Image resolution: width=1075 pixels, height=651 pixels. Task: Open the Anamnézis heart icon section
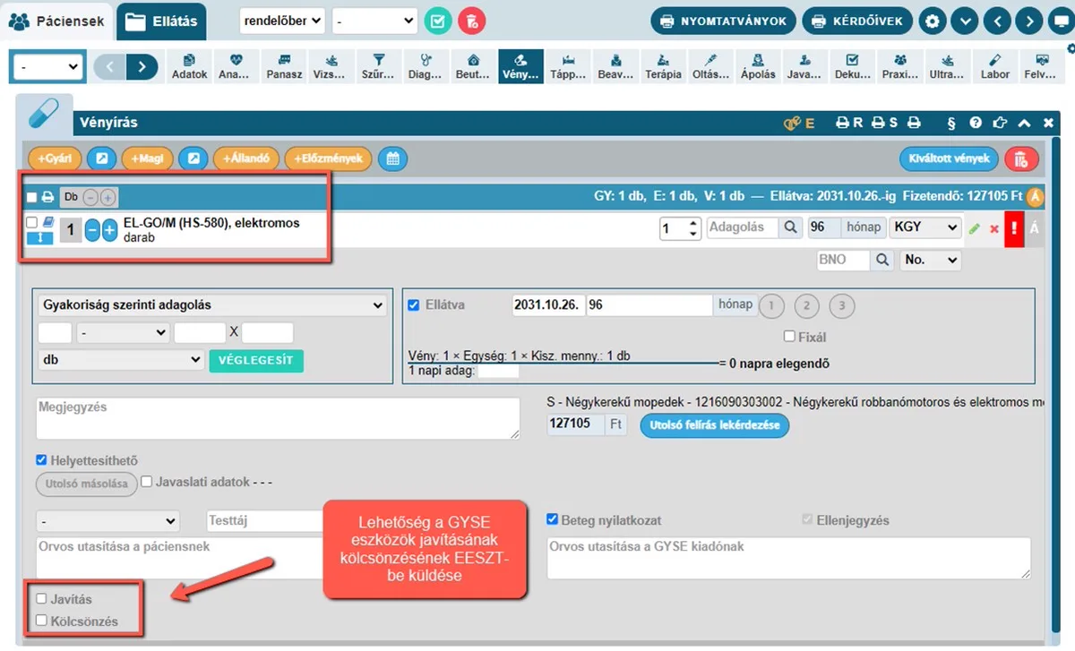(x=235, y=66)
